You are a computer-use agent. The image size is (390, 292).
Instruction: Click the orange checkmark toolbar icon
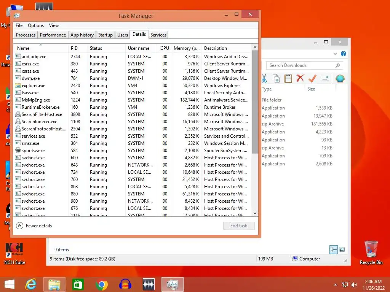(312, 78)
